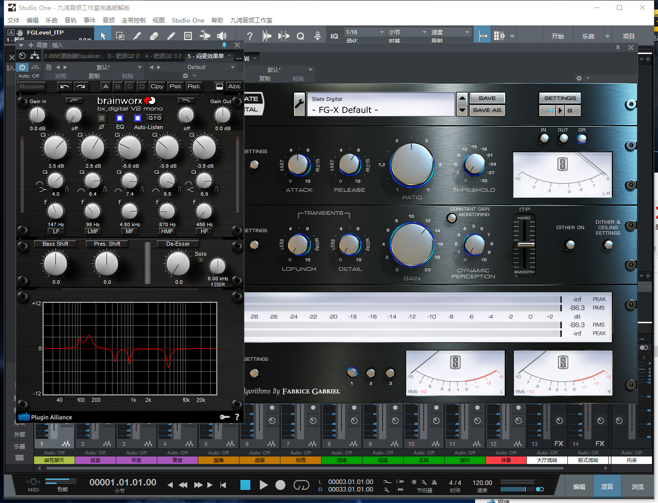658x503 pixels.
Task: Click the SAVE AS button
Action: pos(487,110)
